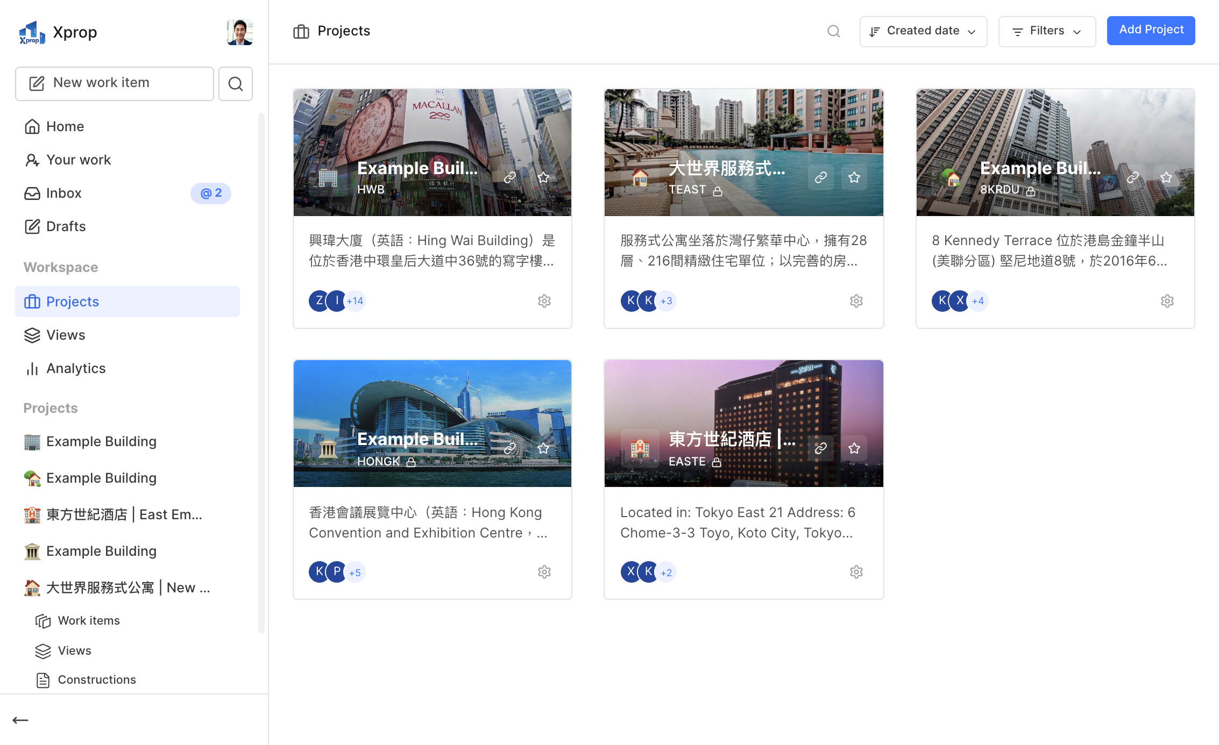
Task: Open the Inbox menu item
Action: [x=127, y=194]
